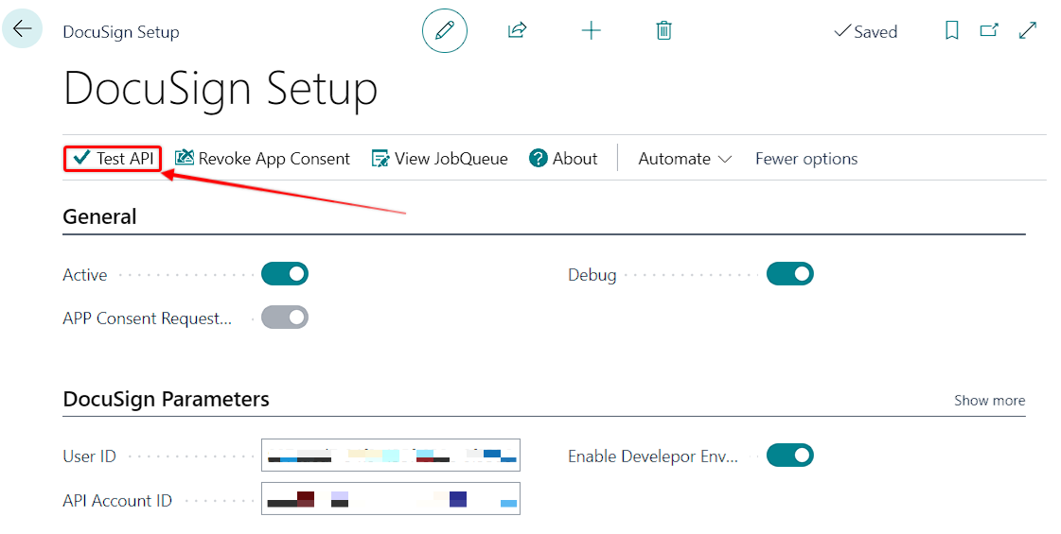Click the User ID label
The image size is (1061, 534).
point(89,456)
